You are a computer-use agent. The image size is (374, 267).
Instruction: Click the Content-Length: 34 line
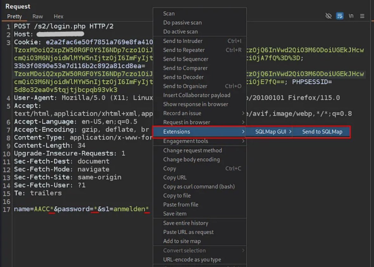[x=49, y=146]
